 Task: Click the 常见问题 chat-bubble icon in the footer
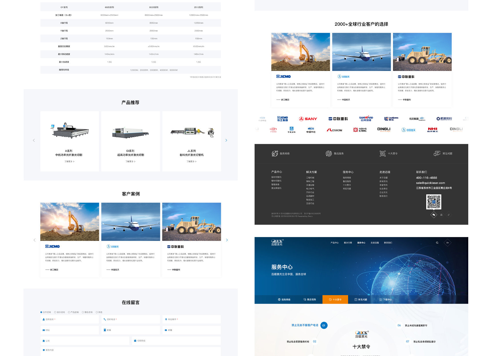point(437,154)
